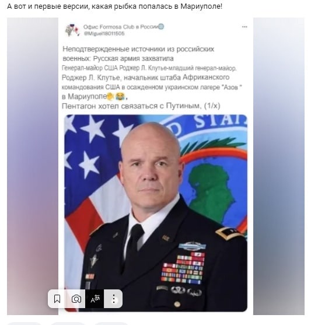Screen dimensions: 311x325
Task: Open the vertical three-dots overlay menu
Action: (x=113, y=299)
